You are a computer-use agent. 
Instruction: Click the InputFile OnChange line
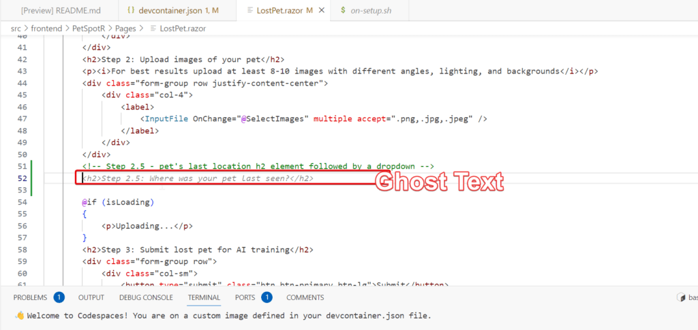point(314,119)
